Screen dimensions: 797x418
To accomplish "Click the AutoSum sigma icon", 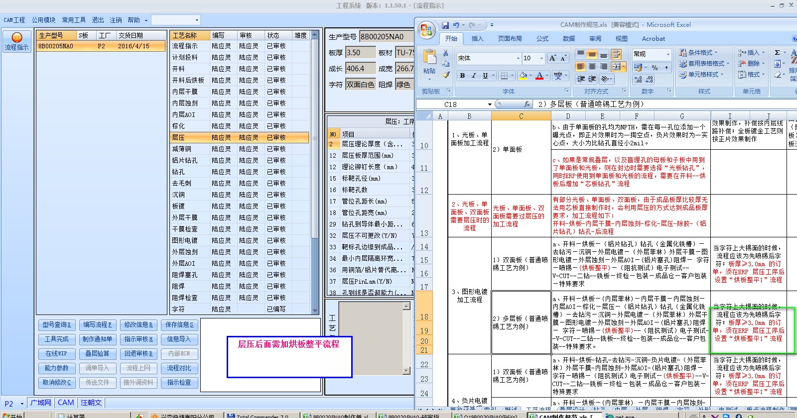I will [777, 52].
